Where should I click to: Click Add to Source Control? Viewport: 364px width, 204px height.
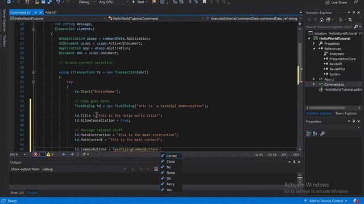(x=326, y=201)
